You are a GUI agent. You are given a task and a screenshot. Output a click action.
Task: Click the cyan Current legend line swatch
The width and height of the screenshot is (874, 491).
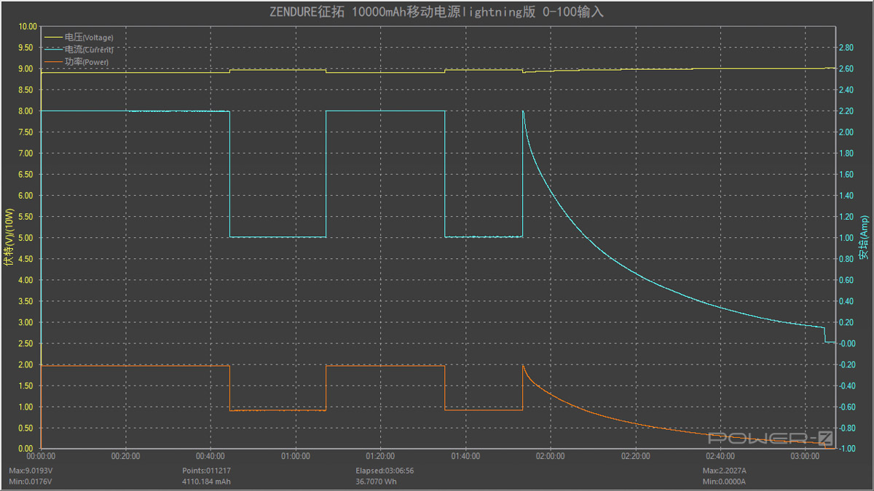(54, 49)
